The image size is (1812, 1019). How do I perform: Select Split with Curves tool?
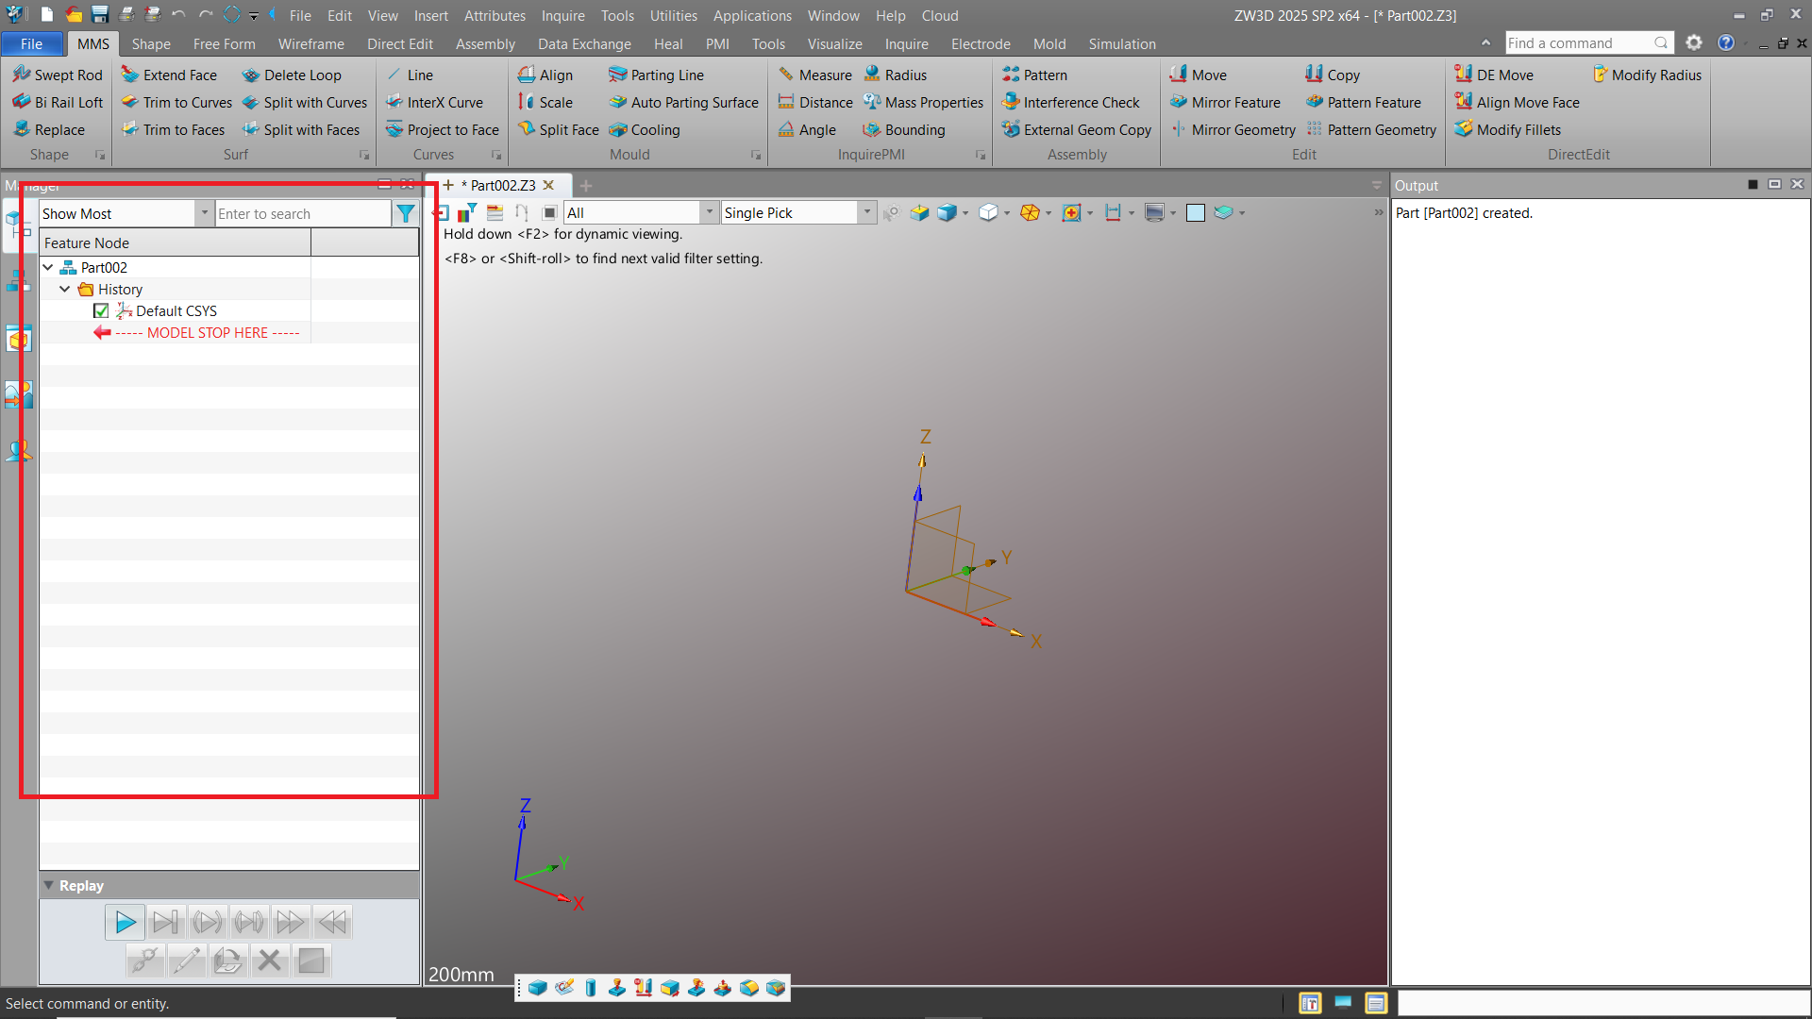304,102
